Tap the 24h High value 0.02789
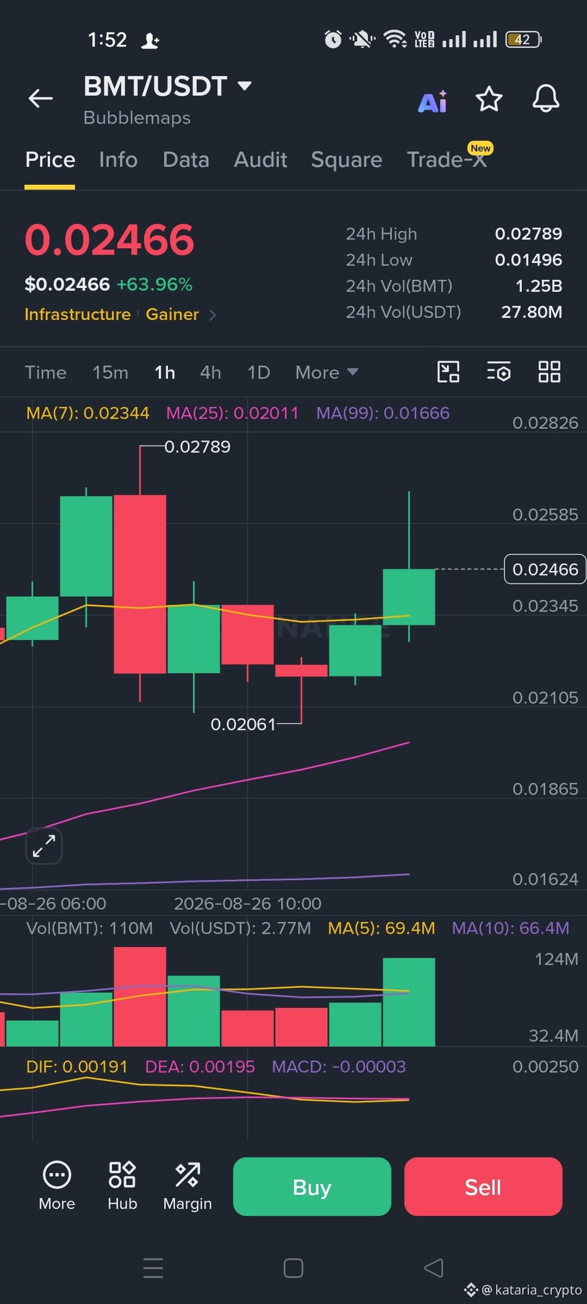This screenshot has width=587, height=1304. (528, 234)
